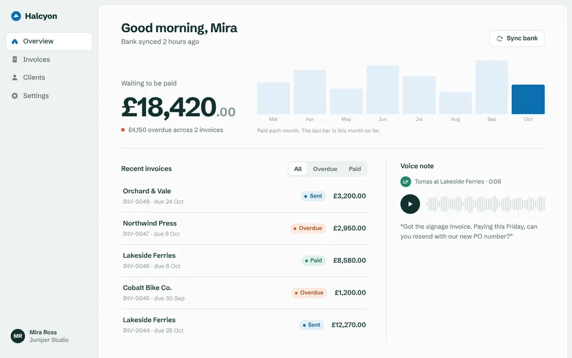Open Lakeside Ferries invoice INV-0044
This screenshot has width=572, height=358.
(244, 325)
